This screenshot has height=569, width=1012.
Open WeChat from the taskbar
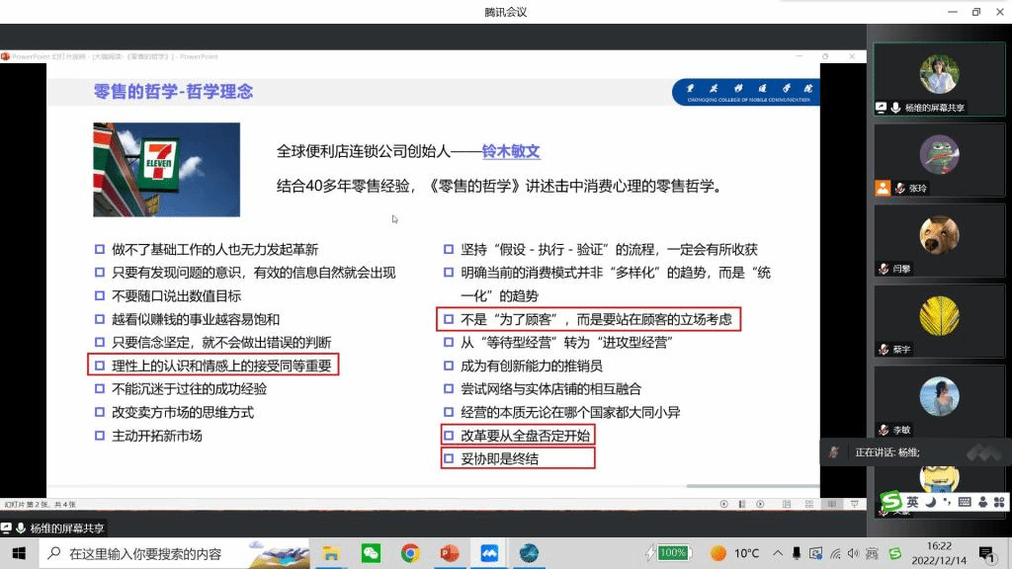pyautogui.click(x=371, y=553)
